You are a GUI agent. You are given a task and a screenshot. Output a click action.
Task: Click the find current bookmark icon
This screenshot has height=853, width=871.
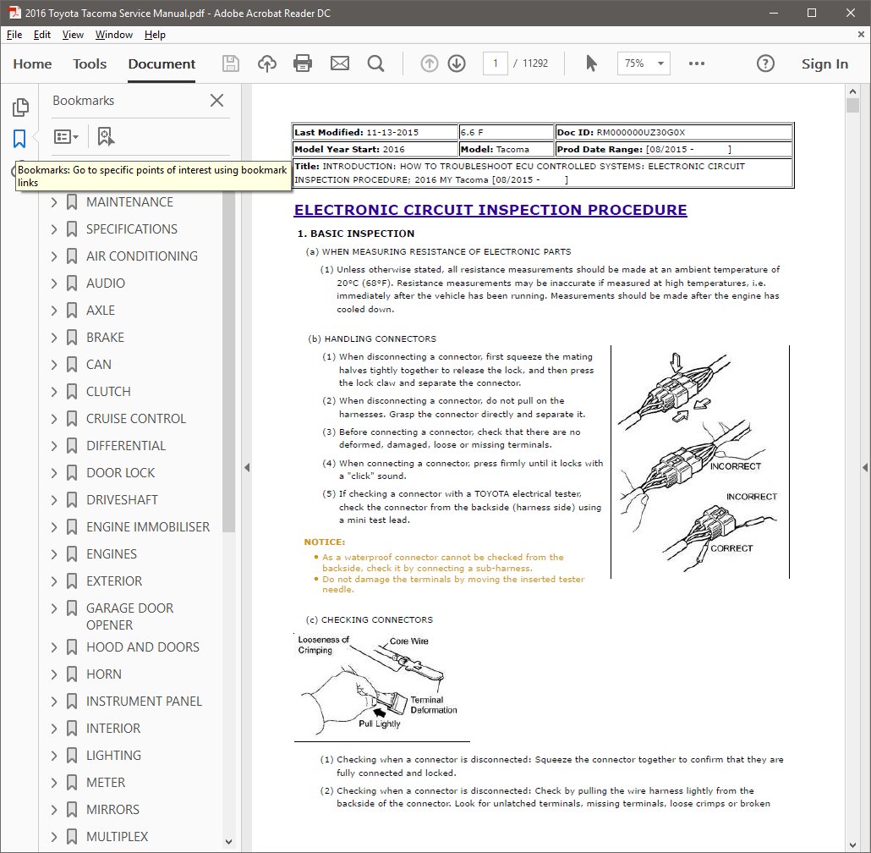(x=106, y=136)
